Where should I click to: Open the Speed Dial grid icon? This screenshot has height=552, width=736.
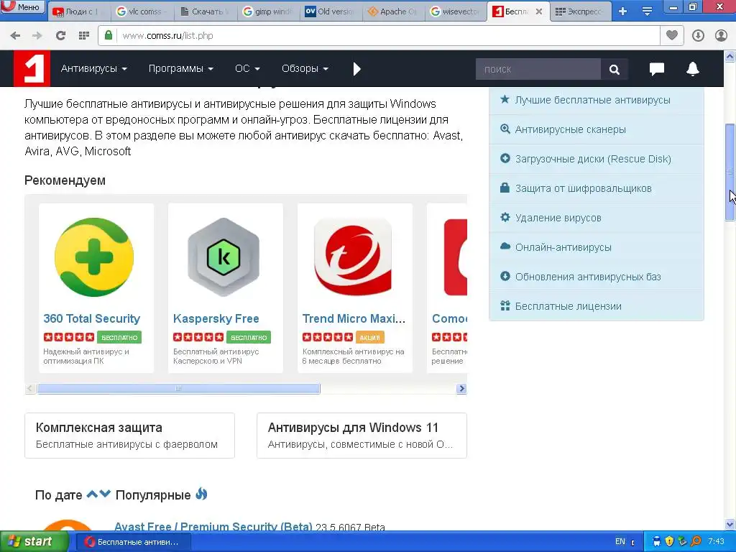[x=84, y=36]
